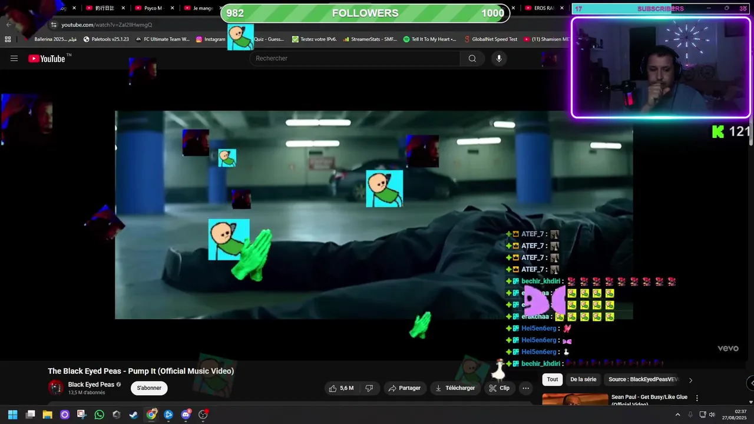
Task: Click the magnifier search button
Action: (472, 58)
